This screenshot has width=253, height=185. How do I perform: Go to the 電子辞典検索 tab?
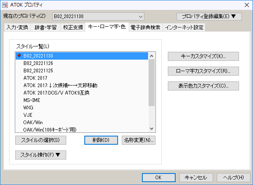(146, 28)
